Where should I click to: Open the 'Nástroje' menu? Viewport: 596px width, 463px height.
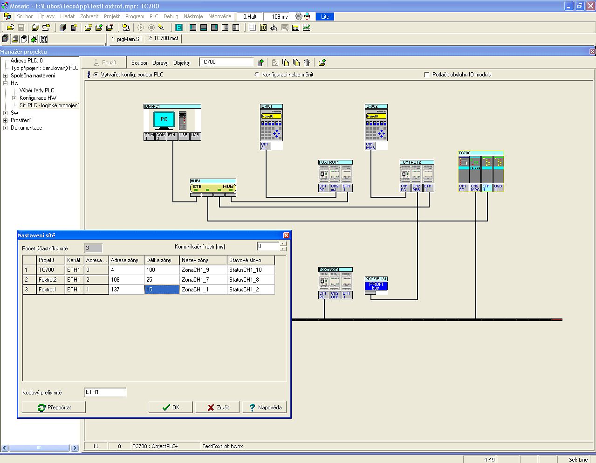tap(193, 16)
